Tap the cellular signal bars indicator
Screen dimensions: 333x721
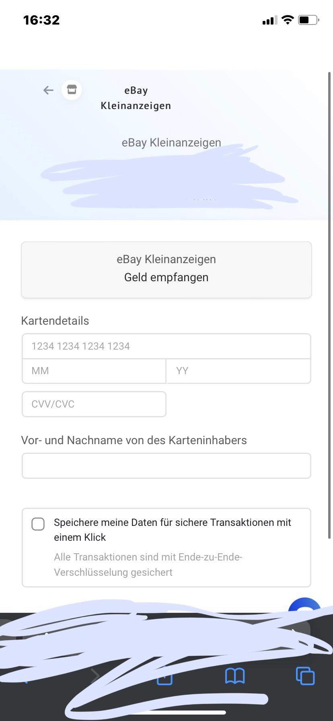click(x=269, y=20)
